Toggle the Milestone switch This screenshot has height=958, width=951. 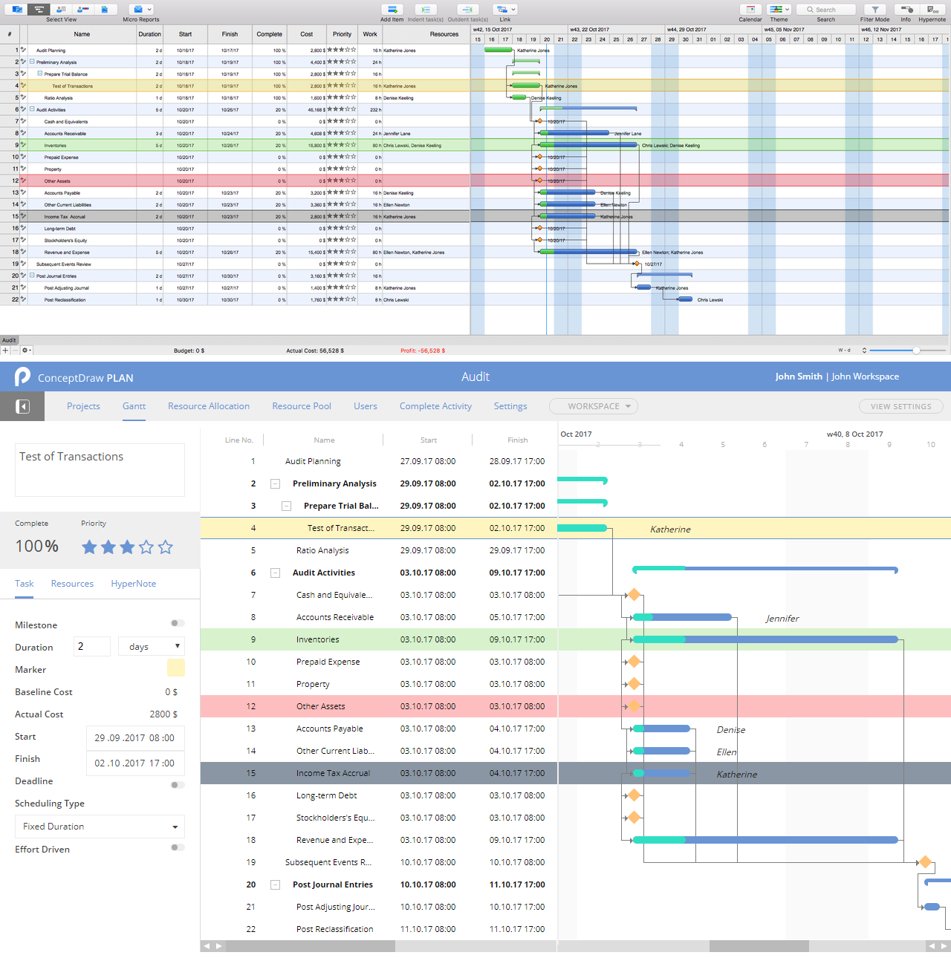coord(178,624)
